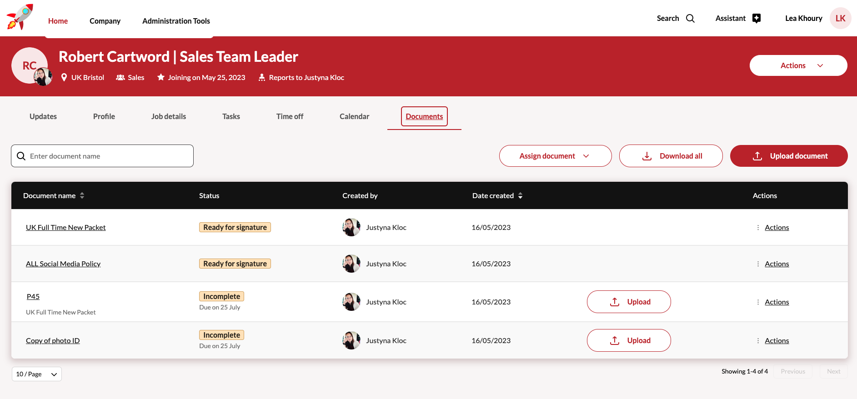Open the Assign document dropdown
Screen dimensions: 857x399
555,156
